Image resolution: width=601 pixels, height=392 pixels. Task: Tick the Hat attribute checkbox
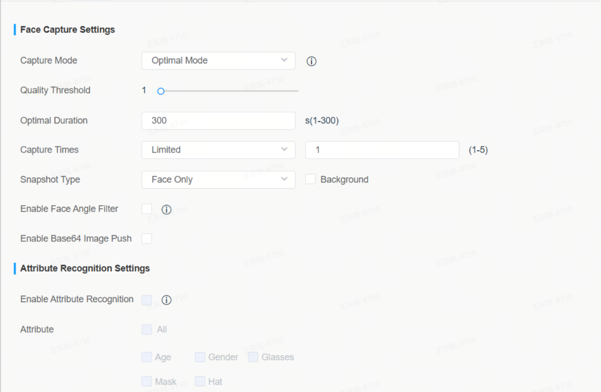tap(200, 381)
